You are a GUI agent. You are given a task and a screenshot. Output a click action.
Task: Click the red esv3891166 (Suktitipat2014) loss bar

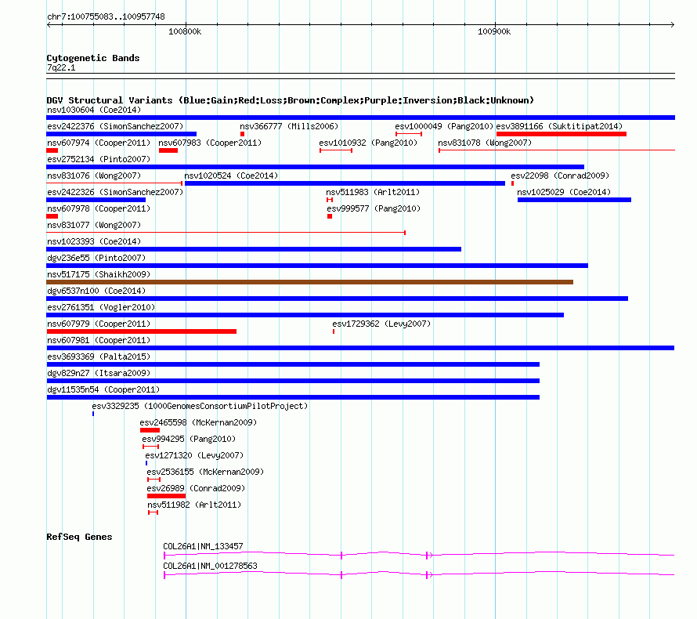coord(562,134)
